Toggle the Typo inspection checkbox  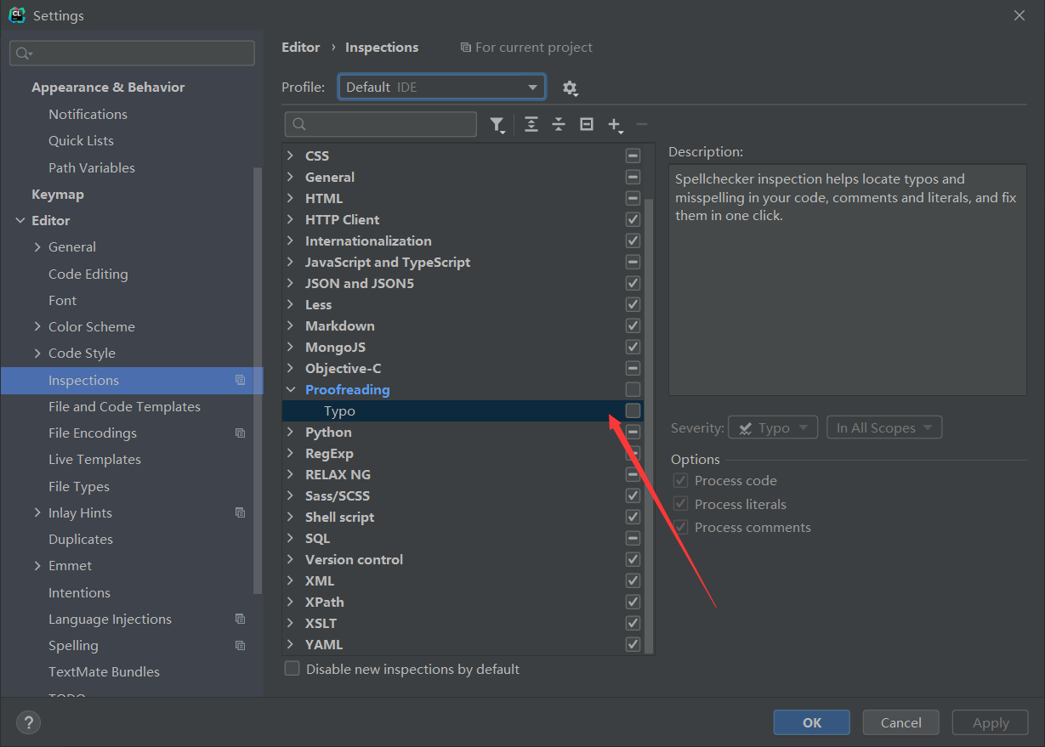(x=633, y=410)
